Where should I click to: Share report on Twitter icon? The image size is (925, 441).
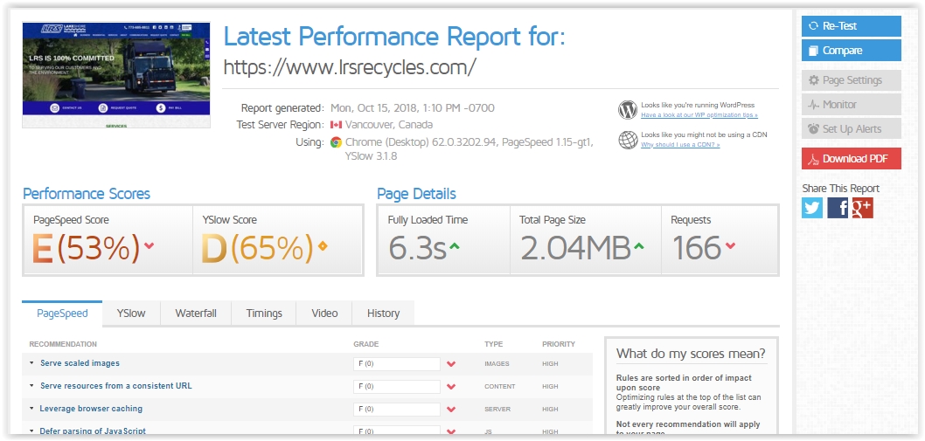(x=811, y=208)
